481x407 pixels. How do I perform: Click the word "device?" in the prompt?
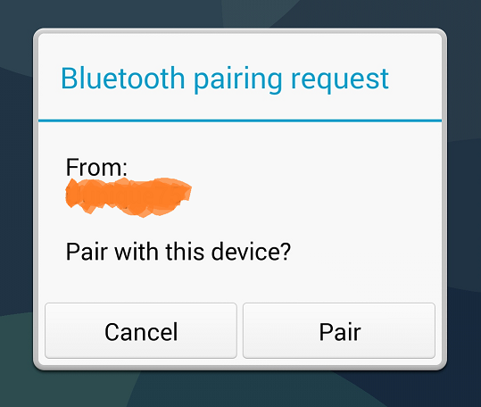(x=251, y=252)
